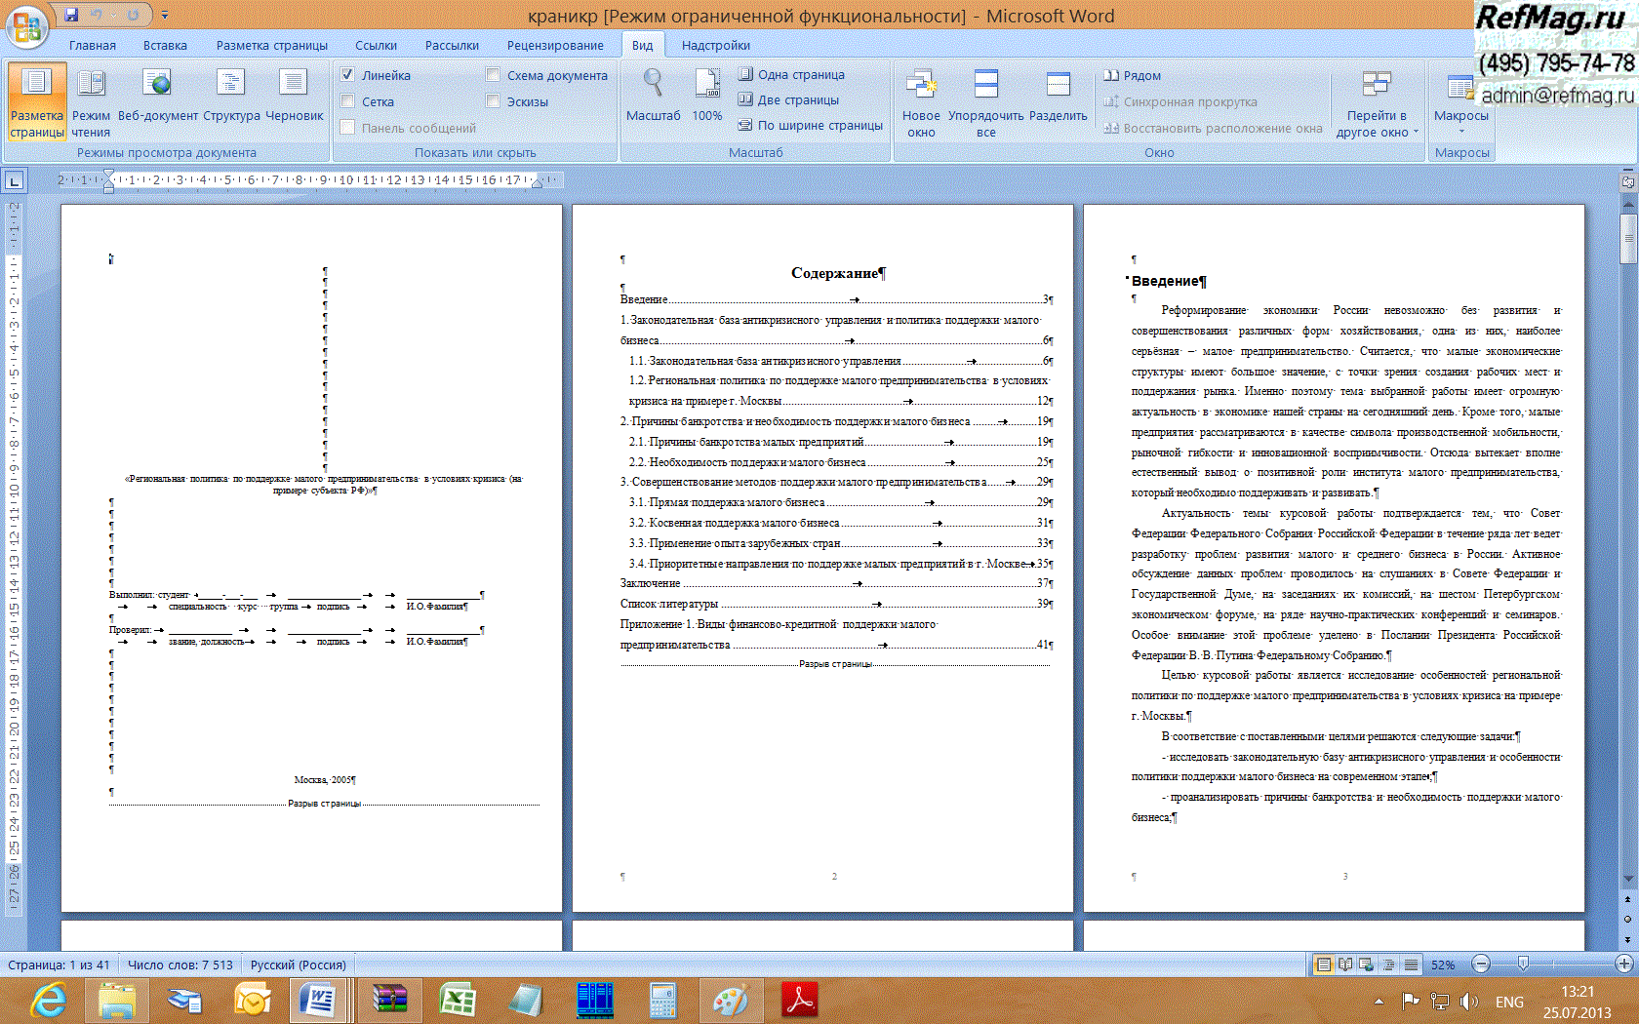Click word count Число слов in status bar
Image resolution: width=1639 pixels, height=1024 pixels.
tap(180, 965)
